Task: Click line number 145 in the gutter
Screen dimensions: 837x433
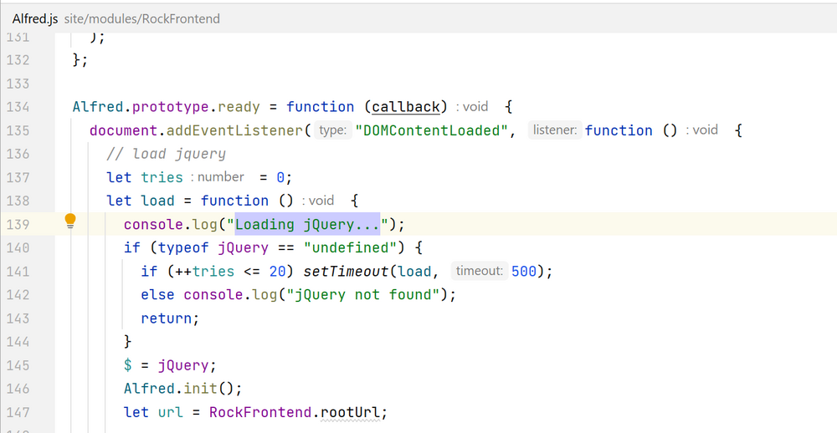Action: (18, 365)
